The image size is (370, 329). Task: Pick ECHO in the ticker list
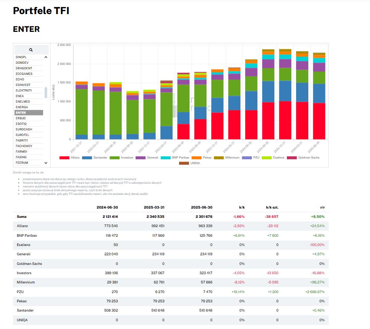point(29,79)
